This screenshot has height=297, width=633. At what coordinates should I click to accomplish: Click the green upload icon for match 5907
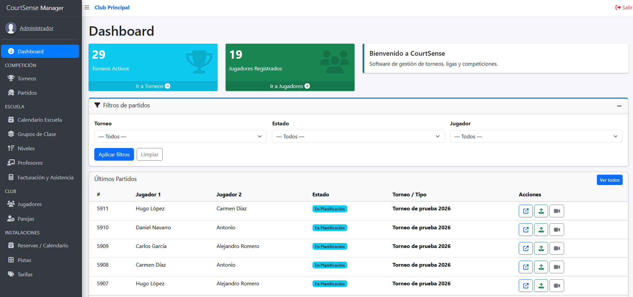point(541,286)
